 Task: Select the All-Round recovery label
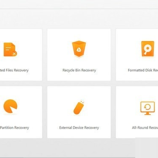(145, 128)
